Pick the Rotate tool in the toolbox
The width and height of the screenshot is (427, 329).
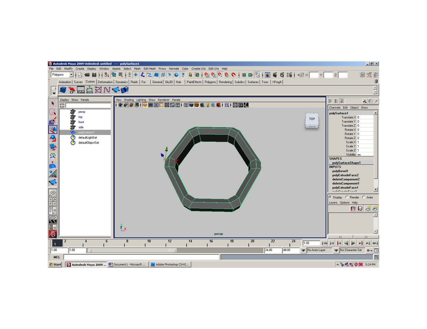pos(53,138)
